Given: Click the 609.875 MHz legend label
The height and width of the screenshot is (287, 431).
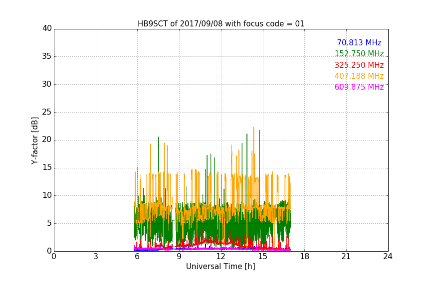Looking at the screenshot, I should pyautogui.click(x=359, y=87).
